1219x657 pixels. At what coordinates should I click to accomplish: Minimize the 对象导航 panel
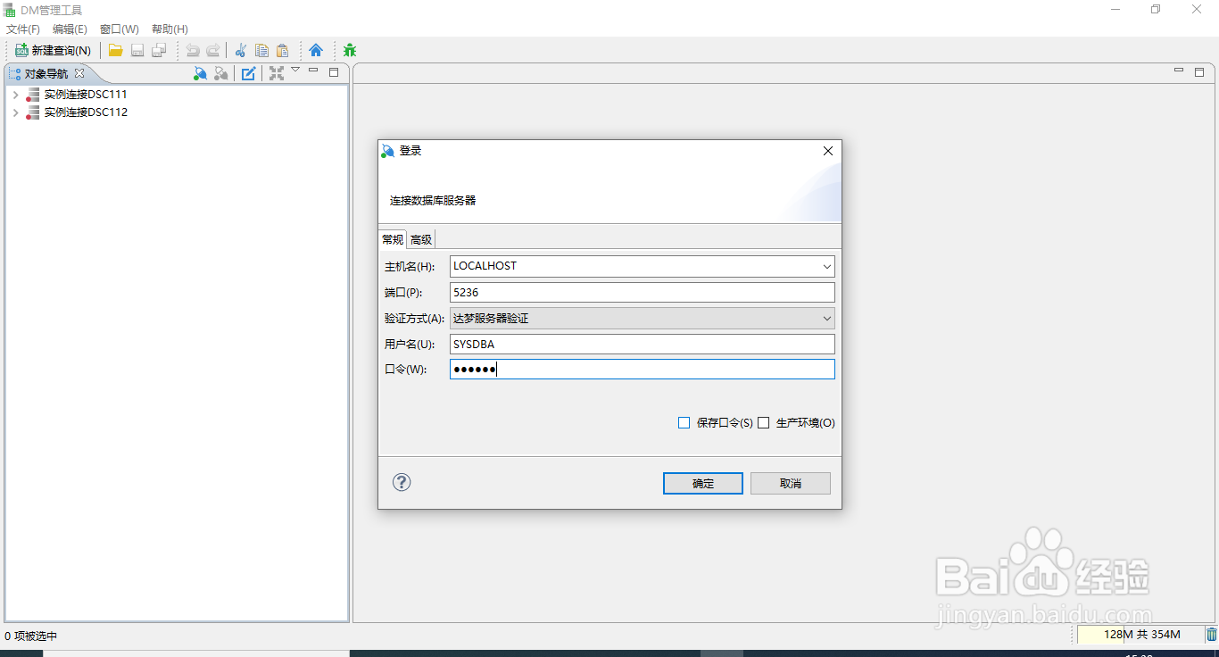point(313,71)
